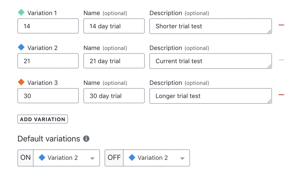Click the ADD VARIATION button
Viewport: 304px width, 173px height.
42,119
